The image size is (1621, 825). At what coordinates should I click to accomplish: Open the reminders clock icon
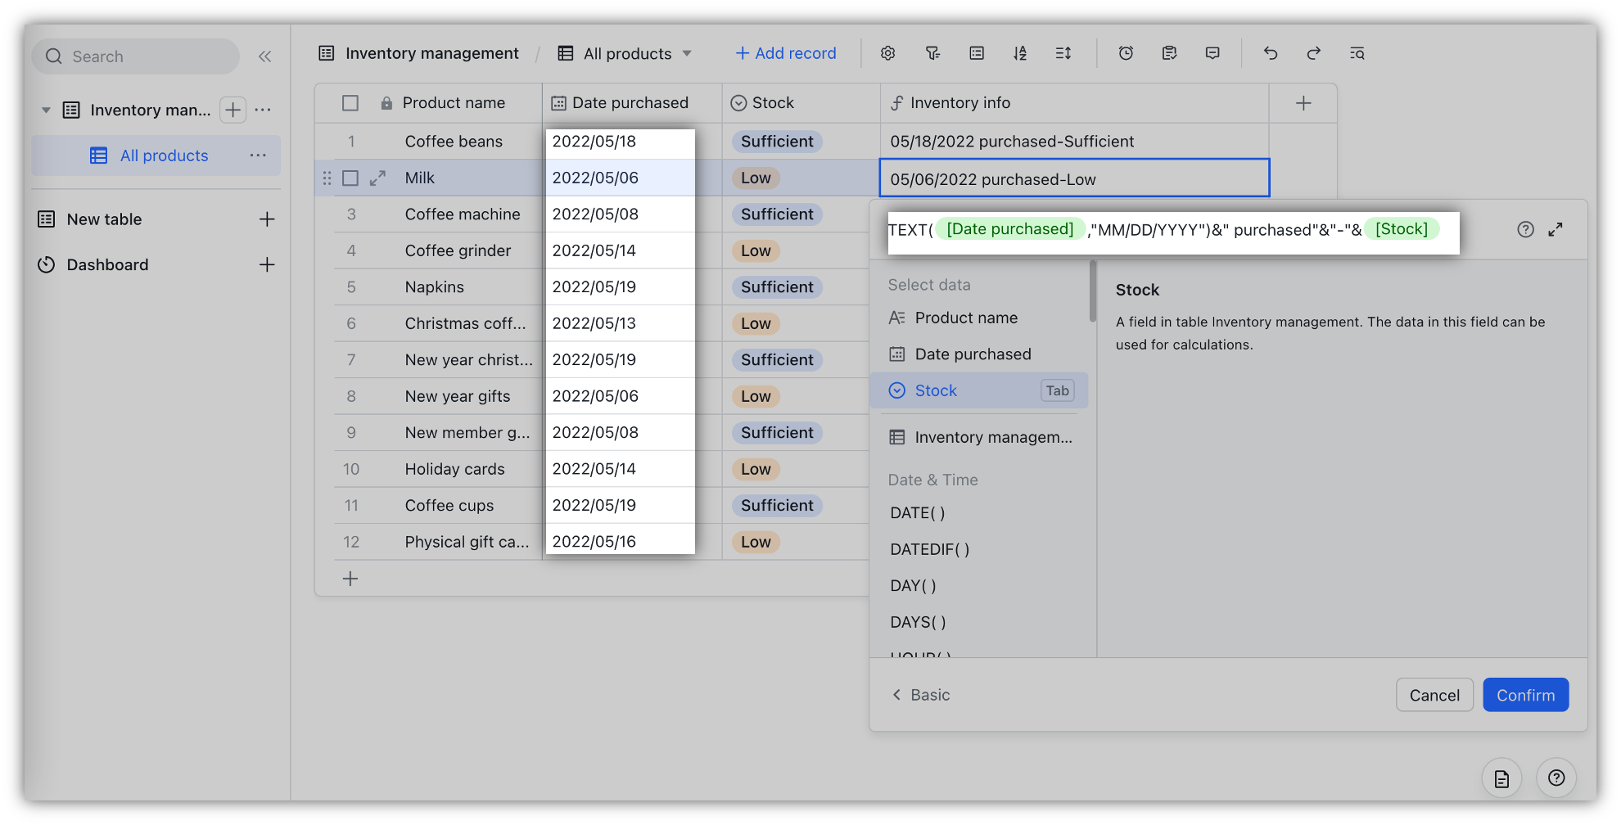click(1126, 53)
